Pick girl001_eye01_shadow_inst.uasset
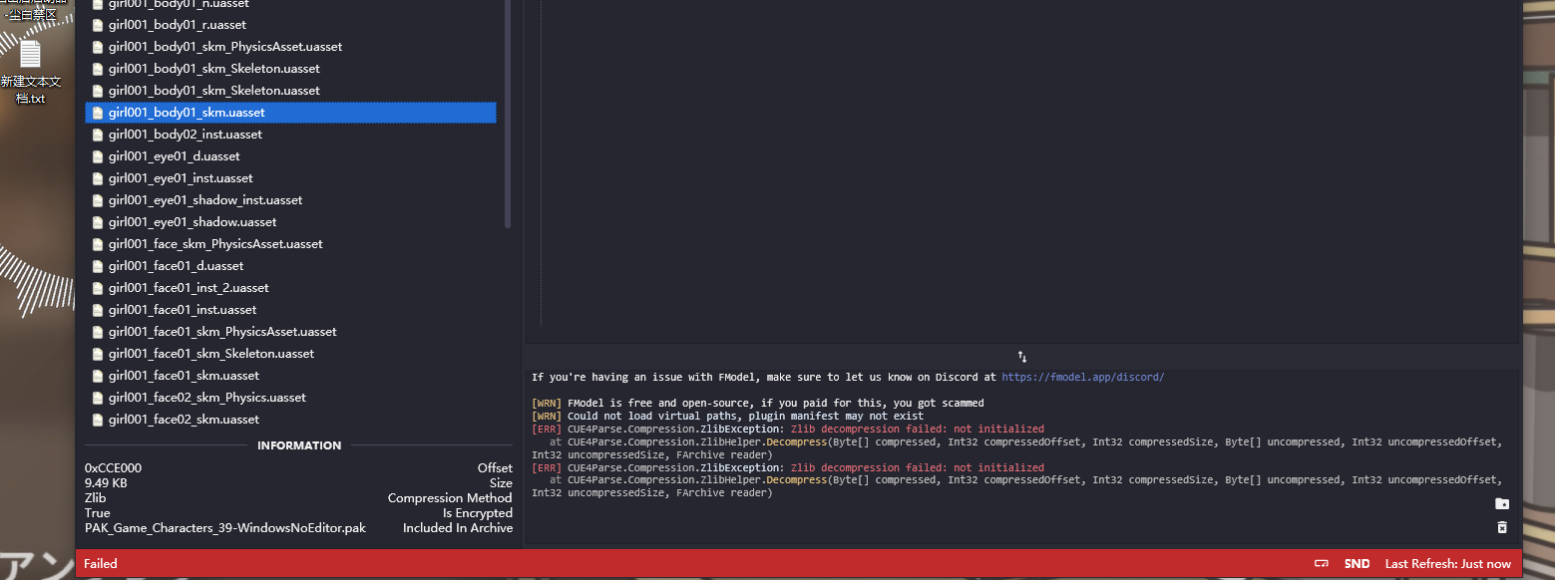The image size is (1555, 580). pyautogui.click(x=205, y=200)
